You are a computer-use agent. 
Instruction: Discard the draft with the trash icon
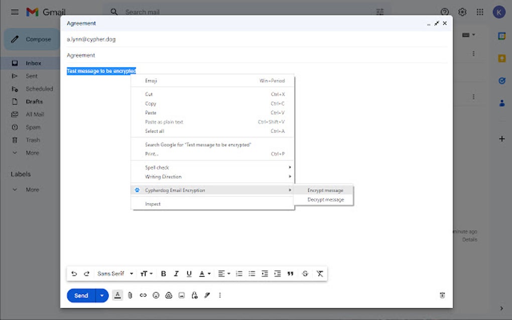point(442,295)
